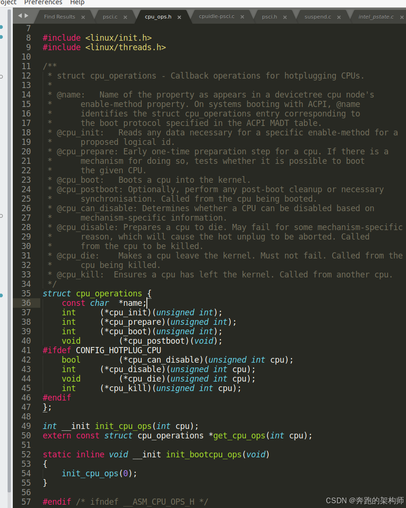
Task: Click line number 41 in gutter
Action: (x=26, y=350)
